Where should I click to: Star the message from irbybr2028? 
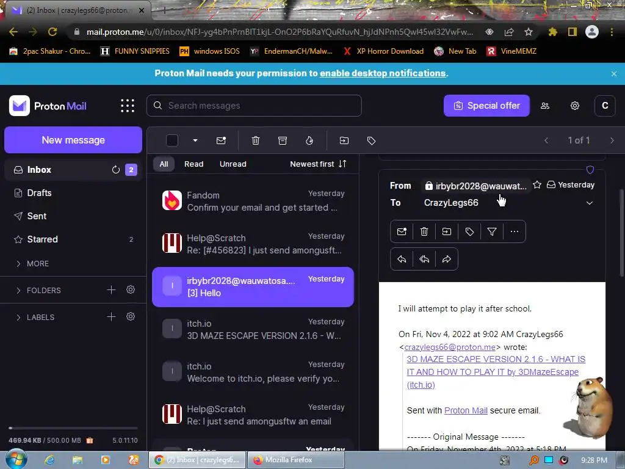click(537, 184)
